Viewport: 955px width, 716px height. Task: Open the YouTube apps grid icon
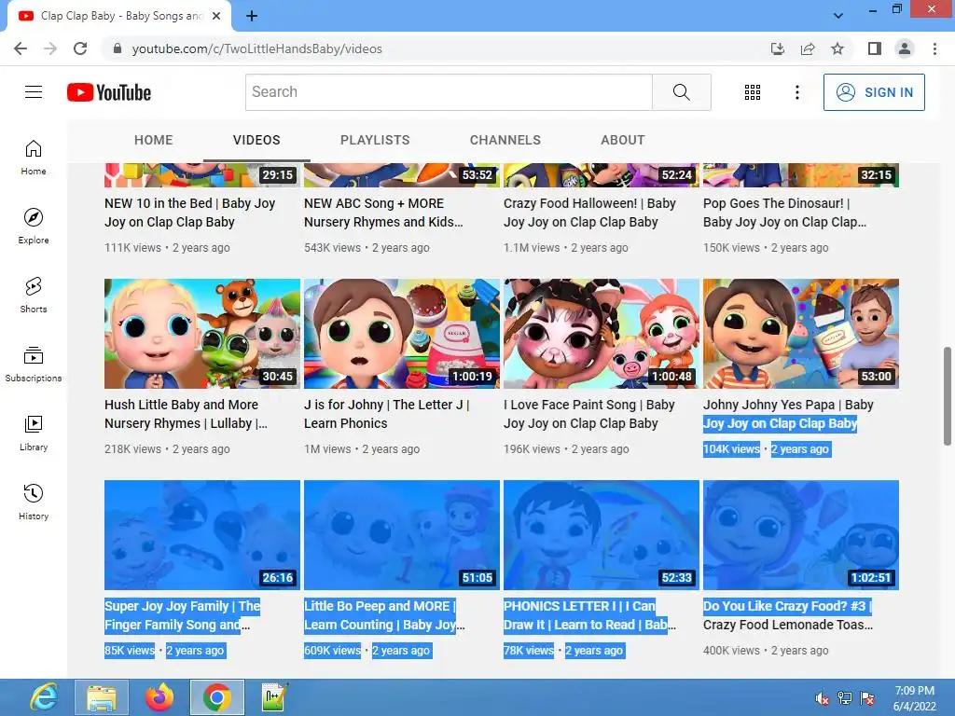(x=753, y=92)
